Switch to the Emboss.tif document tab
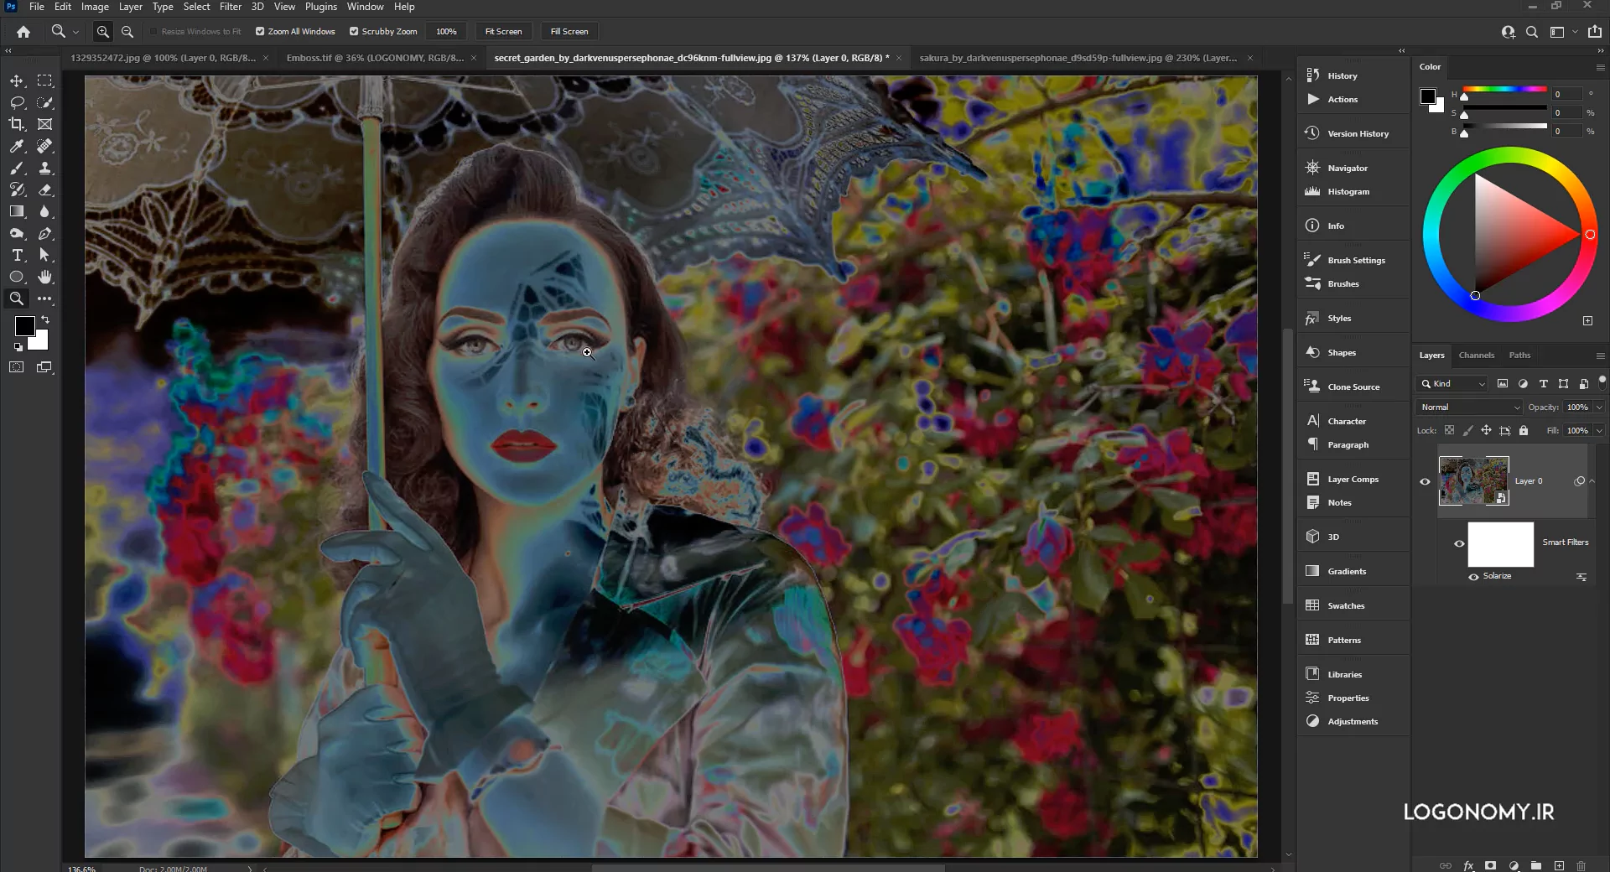The width and height of the screenshot is (1610, 872). [375, 58]
